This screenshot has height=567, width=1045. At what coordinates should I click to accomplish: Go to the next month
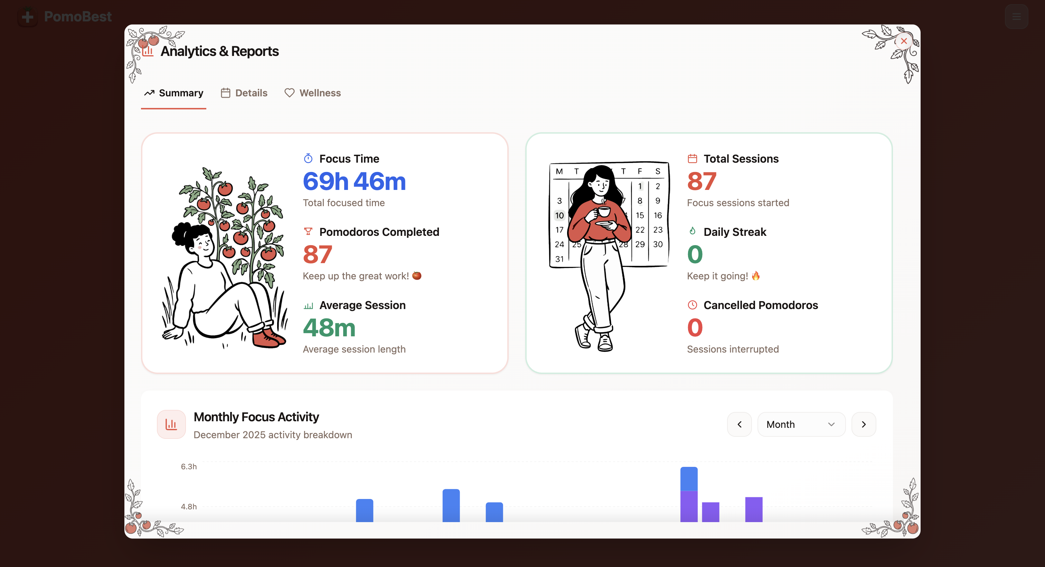click(863, 424)
